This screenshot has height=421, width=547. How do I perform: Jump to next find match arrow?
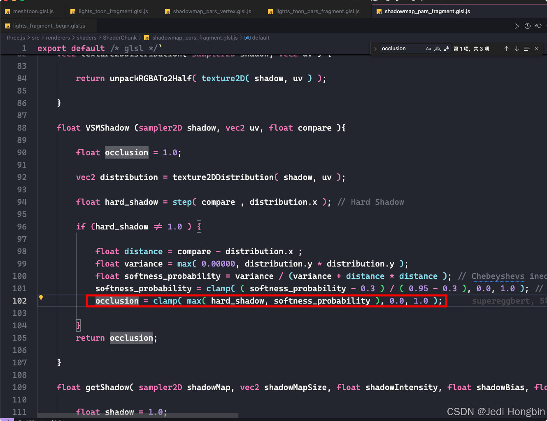coord(517,49)
